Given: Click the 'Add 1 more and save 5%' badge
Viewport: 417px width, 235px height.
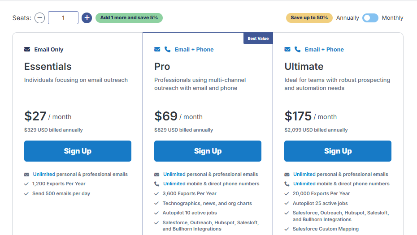Looking at the screenshot, I should click(x=129, y=18).
